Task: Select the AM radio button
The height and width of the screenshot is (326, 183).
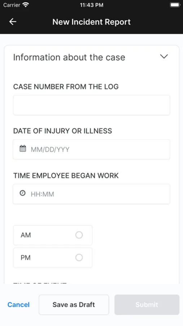Action: tap(79, 235)
